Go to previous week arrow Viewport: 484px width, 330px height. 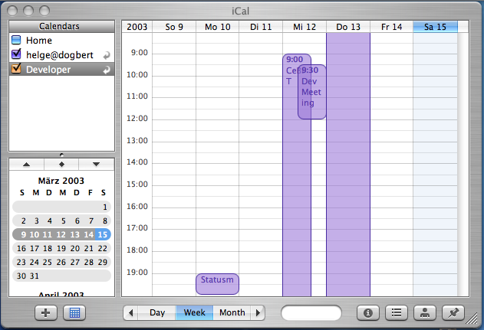pos(131,313)
